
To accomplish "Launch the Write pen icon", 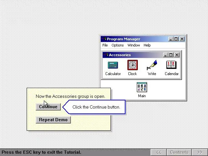I will 152,65.
